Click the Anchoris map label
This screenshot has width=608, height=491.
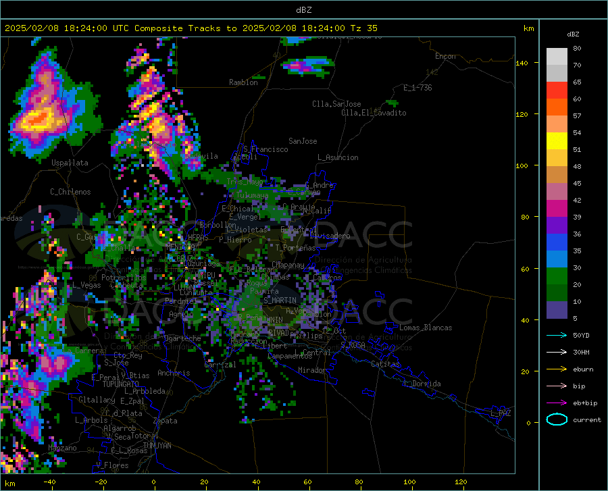point(174,373)
